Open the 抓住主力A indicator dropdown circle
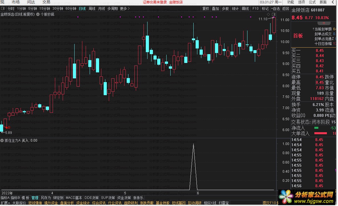 point(2,141)
